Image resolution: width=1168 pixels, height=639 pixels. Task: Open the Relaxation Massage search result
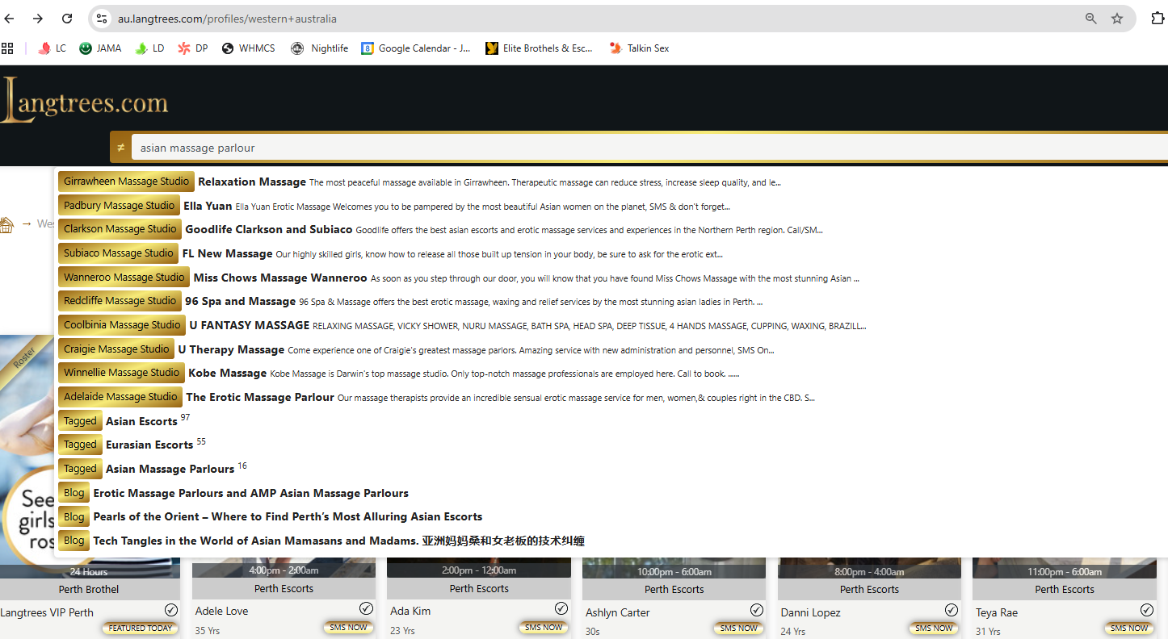(x=252, y=182)
